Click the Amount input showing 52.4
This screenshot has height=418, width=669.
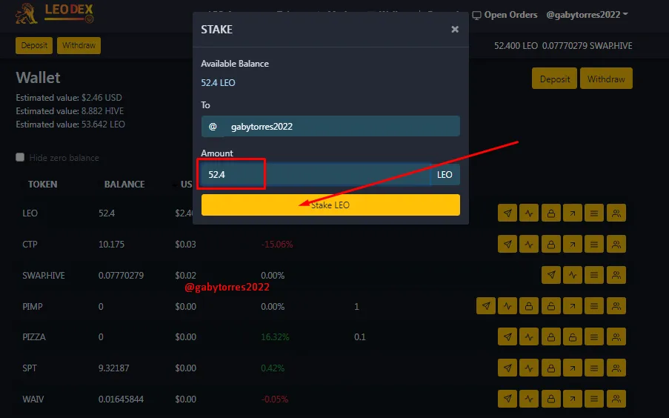pyautogui.click(x=316, y=174)
